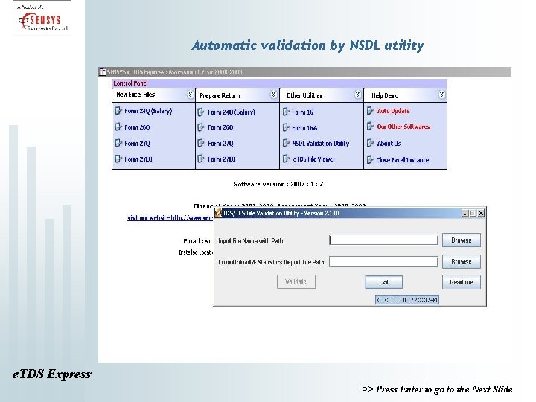Click the Close Excel Instance icon
Image resolution: width=536 pixels, height=402 pixels.
[370, 159]
